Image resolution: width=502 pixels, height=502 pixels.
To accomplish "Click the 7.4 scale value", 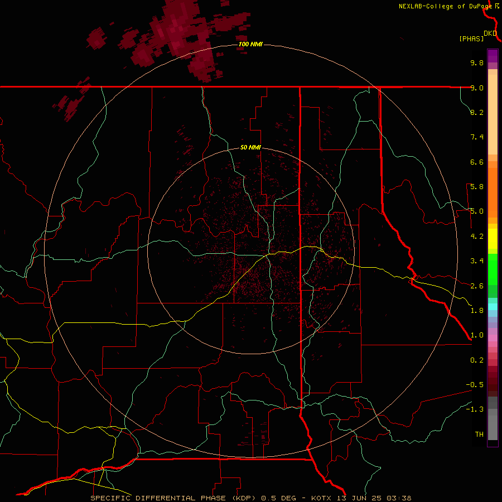I will [477, 137].
